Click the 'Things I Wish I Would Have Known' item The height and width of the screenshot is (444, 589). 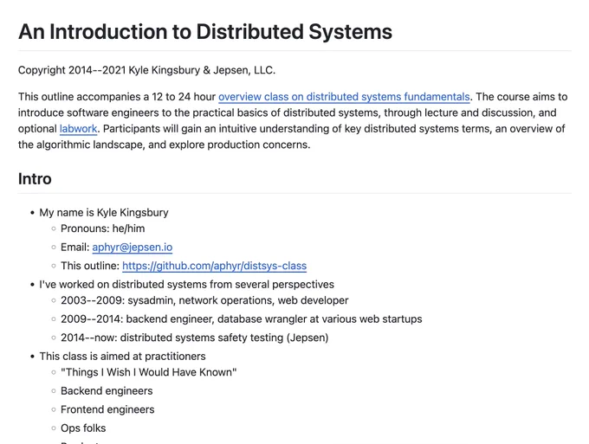click(149, 372)
